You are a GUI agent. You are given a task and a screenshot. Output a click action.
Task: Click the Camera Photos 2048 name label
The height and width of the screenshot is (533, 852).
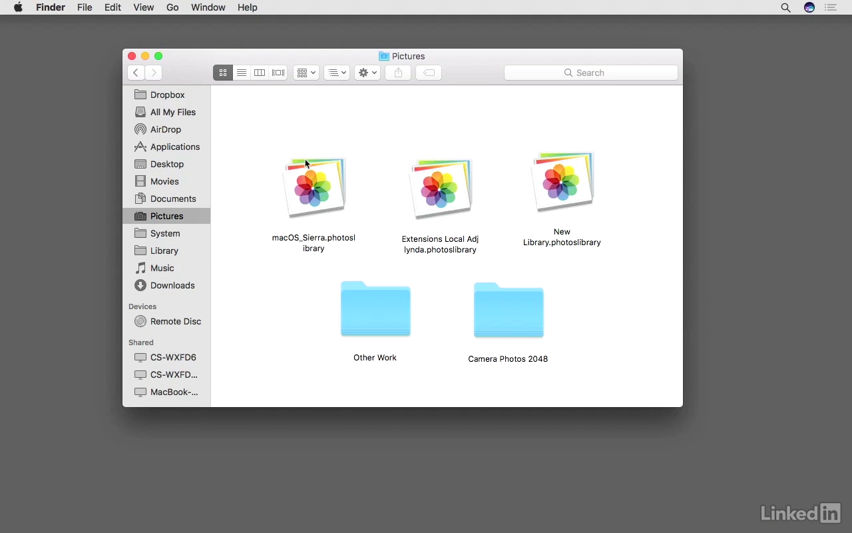508,359
